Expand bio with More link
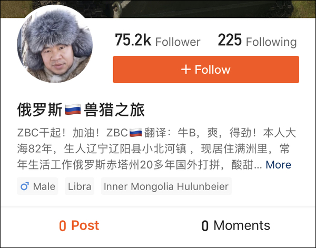 [x=278, y=165]
